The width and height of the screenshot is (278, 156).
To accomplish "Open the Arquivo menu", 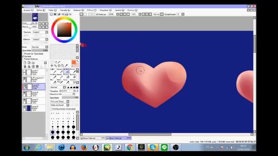I will (x=28, y=10).
